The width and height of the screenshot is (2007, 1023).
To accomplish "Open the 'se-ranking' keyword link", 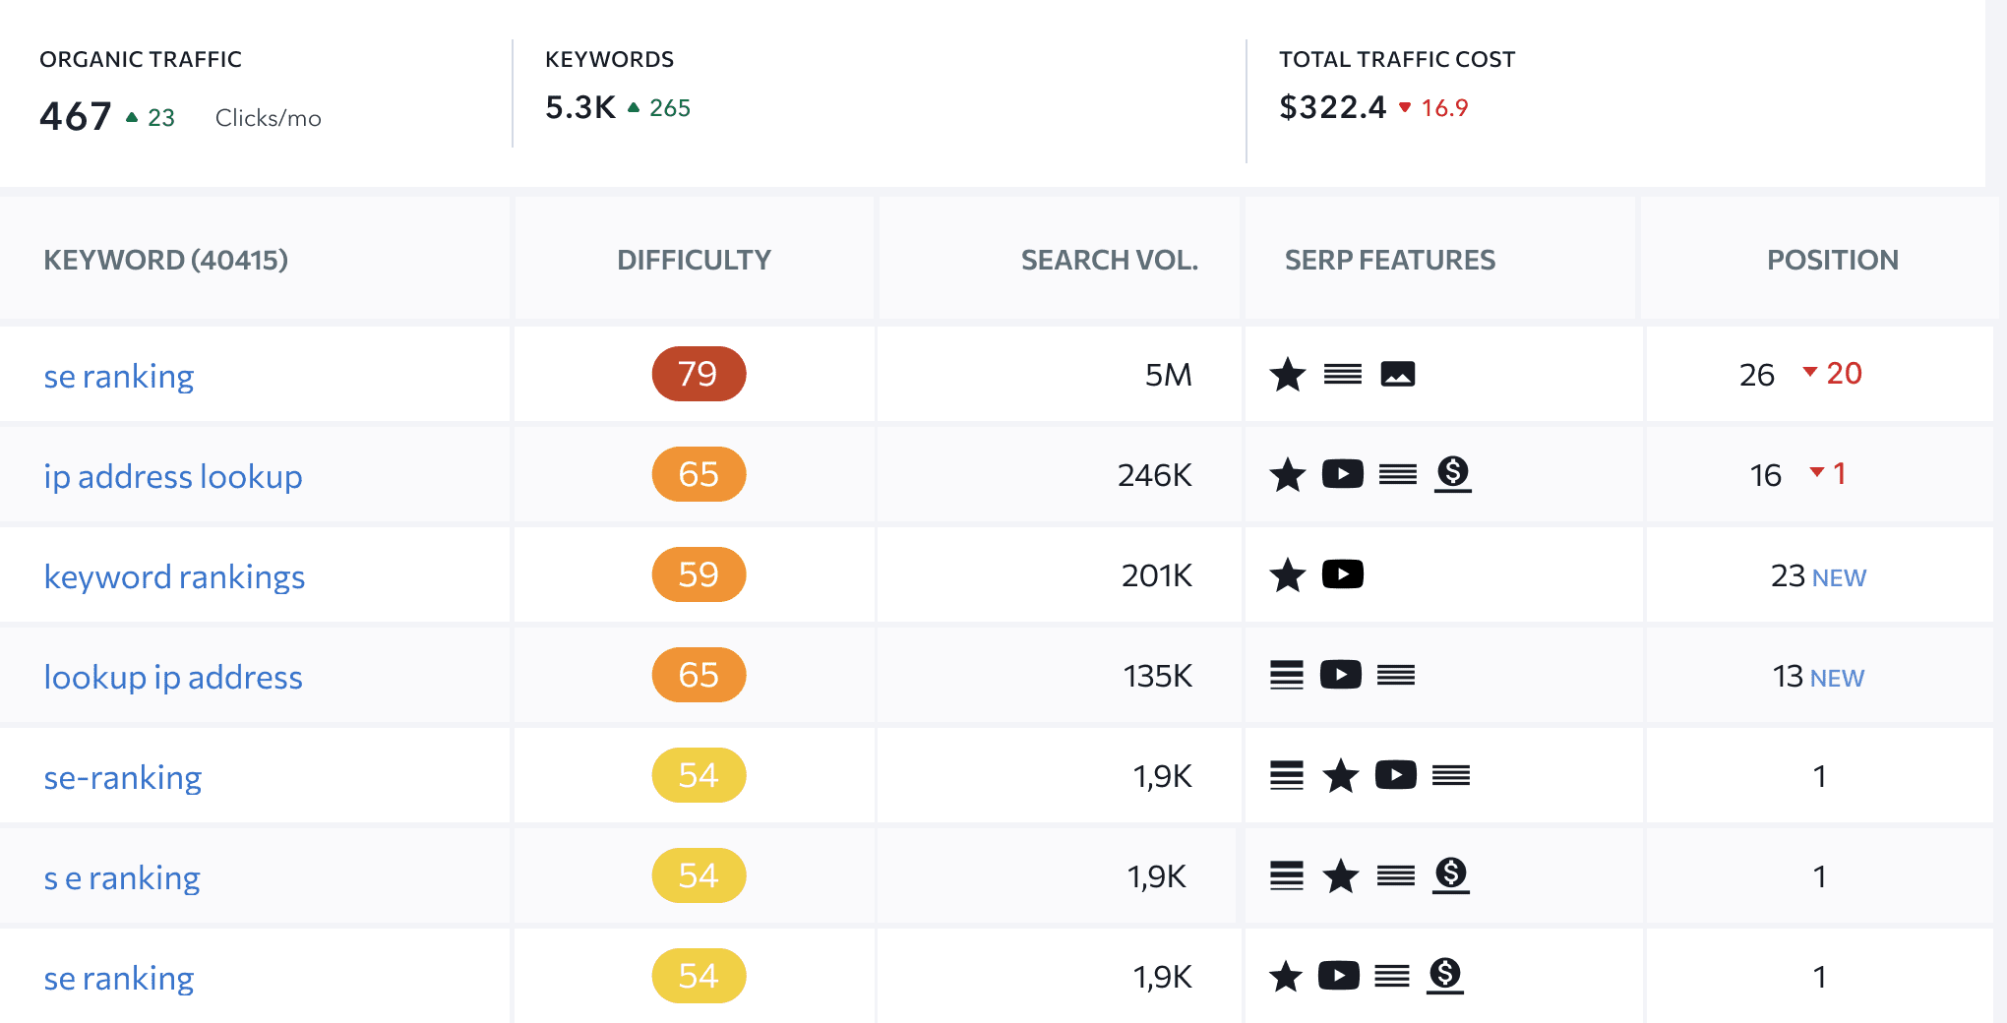I will click(x=123, y=777).
